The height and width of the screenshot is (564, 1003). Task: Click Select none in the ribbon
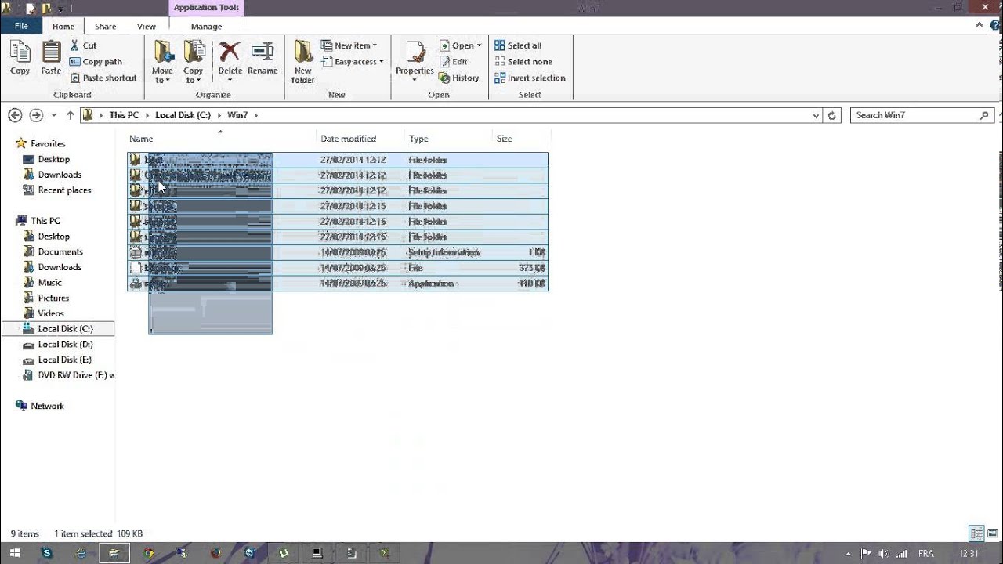click(523, 62)
